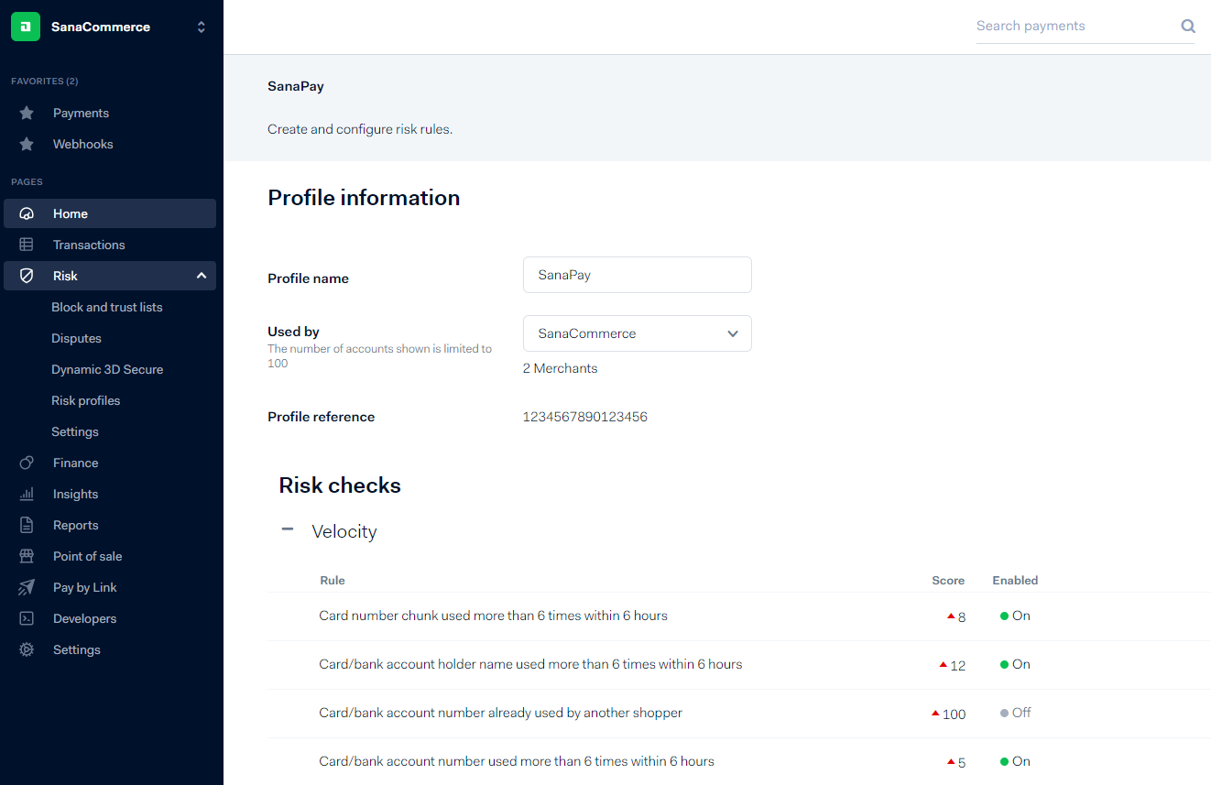Image resolution: width=1211 pixels, height=785 pixels.
Task: Click the Transactions table icon
Action: 27,245
